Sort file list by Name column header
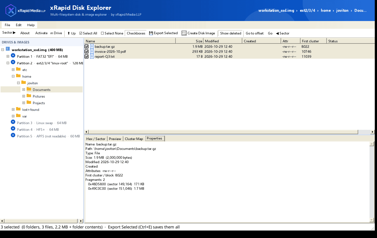The height and width of the screenshot is (238, 377). coord(130,41)
